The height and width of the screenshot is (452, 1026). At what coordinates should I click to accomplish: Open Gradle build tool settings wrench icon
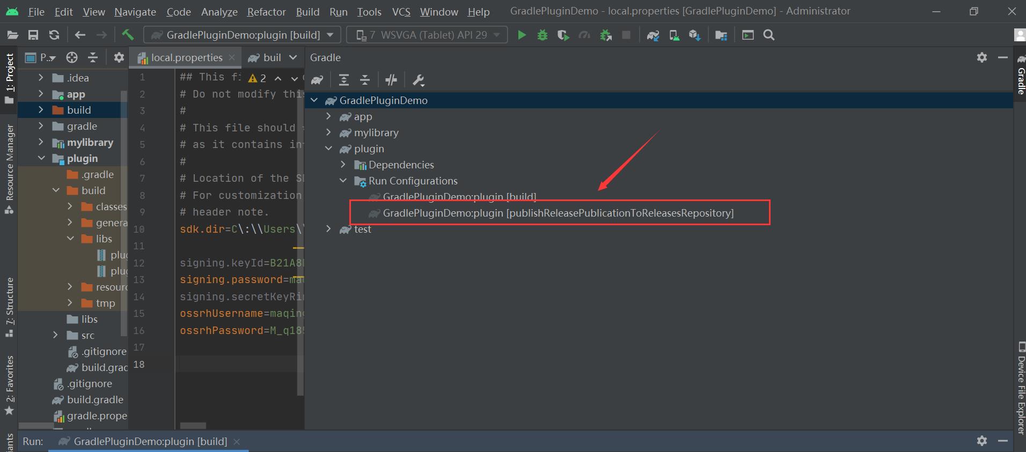pos(418,80)
